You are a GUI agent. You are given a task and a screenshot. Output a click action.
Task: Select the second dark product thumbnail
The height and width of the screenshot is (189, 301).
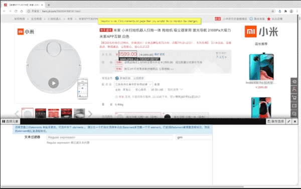click(41, 113)
